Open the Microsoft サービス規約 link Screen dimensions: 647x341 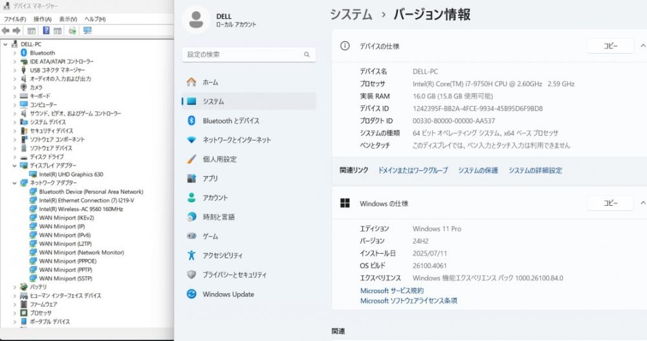point(392,291)
